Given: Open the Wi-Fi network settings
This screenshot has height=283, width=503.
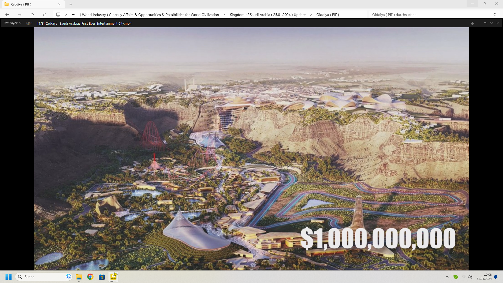Looking at the screenshot, I should click(464, 277).
